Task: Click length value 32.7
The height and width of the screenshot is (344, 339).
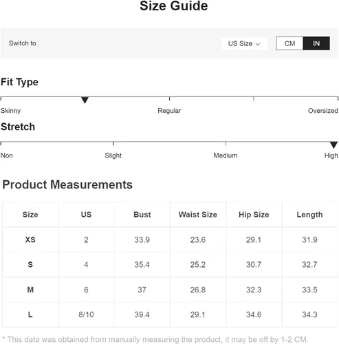Action: coord(309,265)
